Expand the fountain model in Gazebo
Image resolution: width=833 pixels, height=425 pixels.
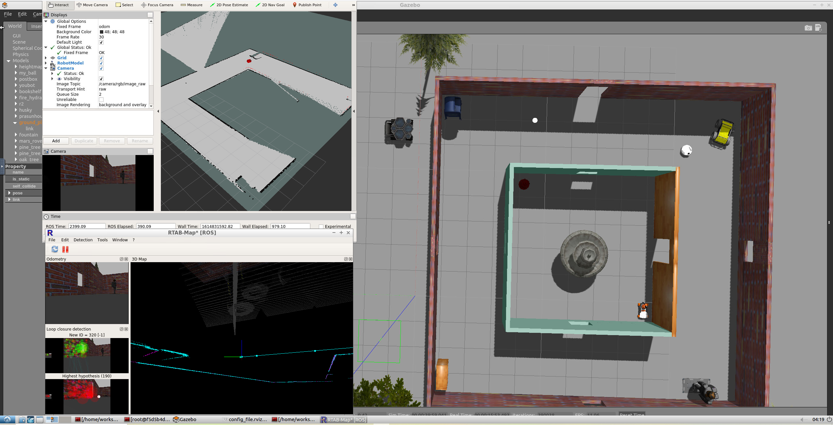(16, 135)
